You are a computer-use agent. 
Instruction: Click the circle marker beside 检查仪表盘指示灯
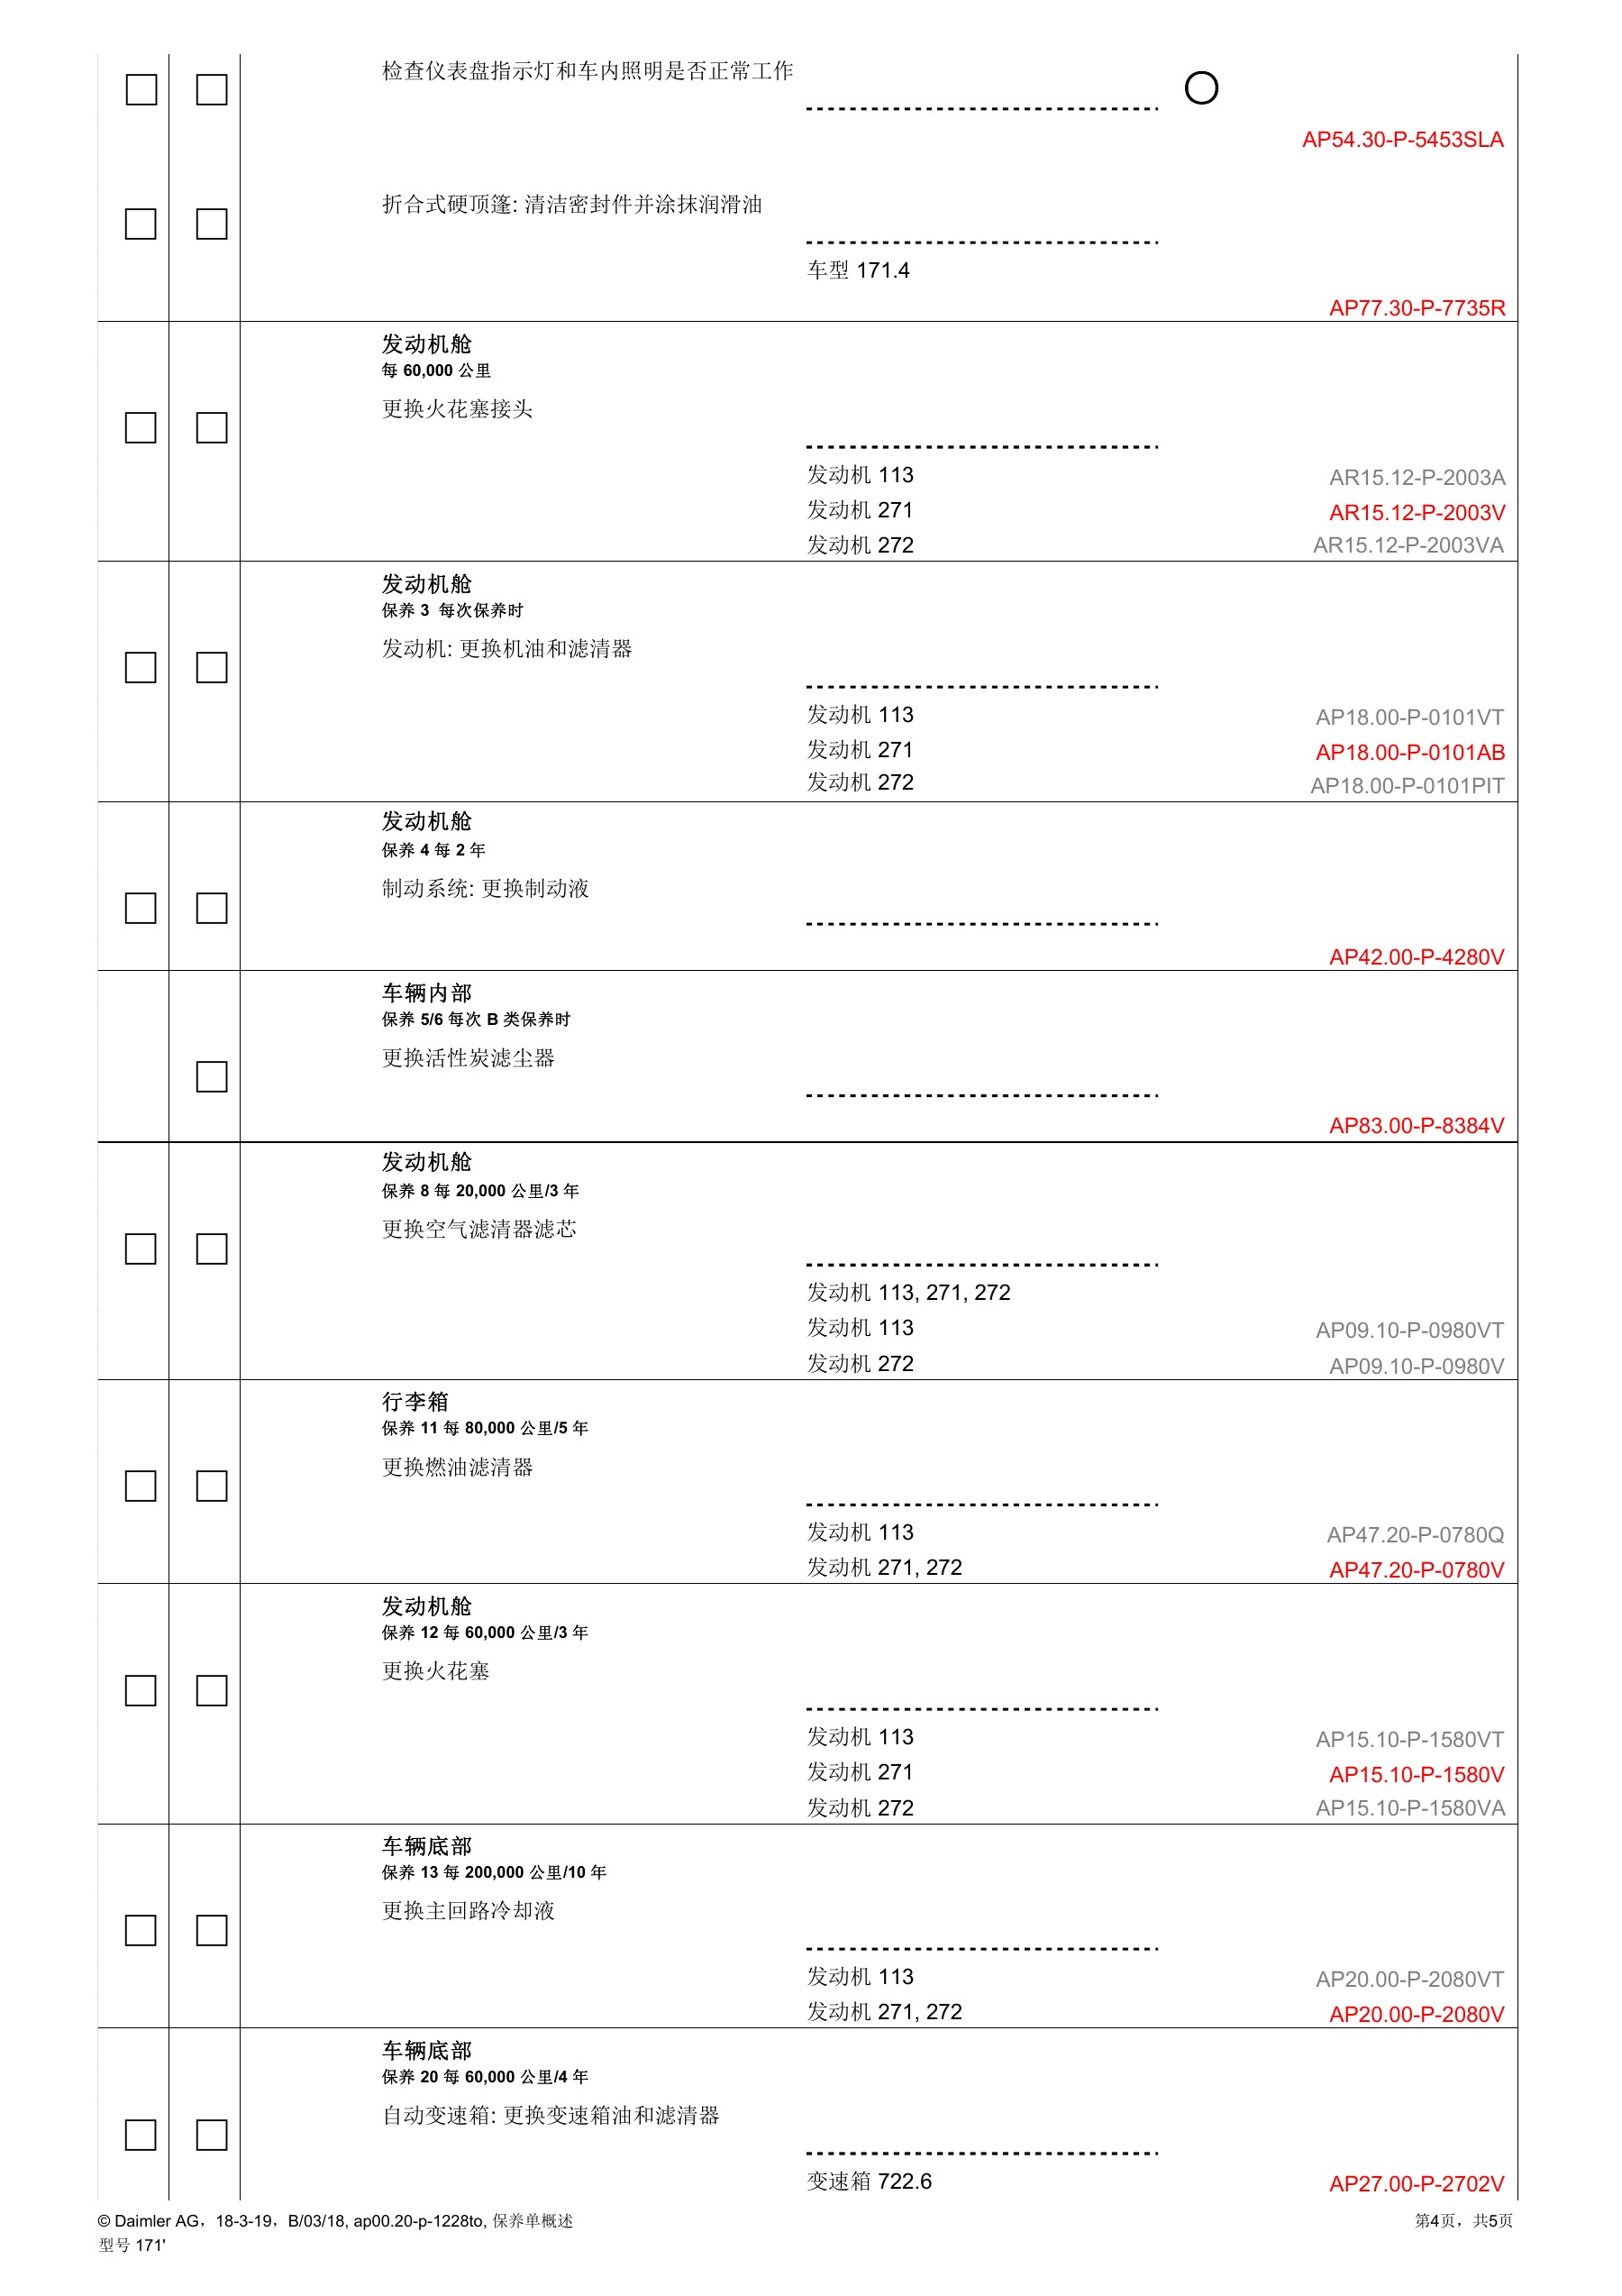[x=1200, y=88]
